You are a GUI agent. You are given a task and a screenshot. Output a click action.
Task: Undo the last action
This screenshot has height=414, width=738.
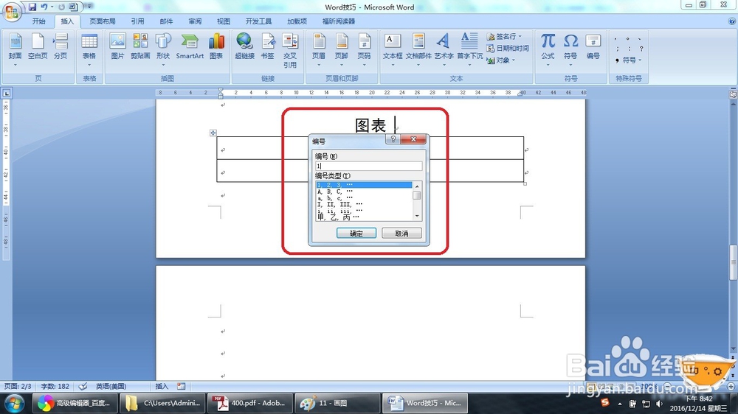pos(44,7)
